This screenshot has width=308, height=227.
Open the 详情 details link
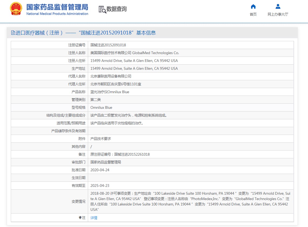coord(94,218)
